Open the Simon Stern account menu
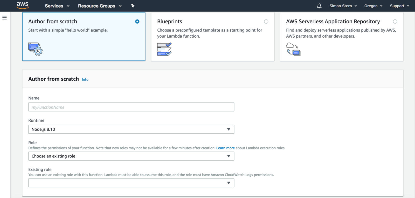415x198 pixels. [343, 6]
